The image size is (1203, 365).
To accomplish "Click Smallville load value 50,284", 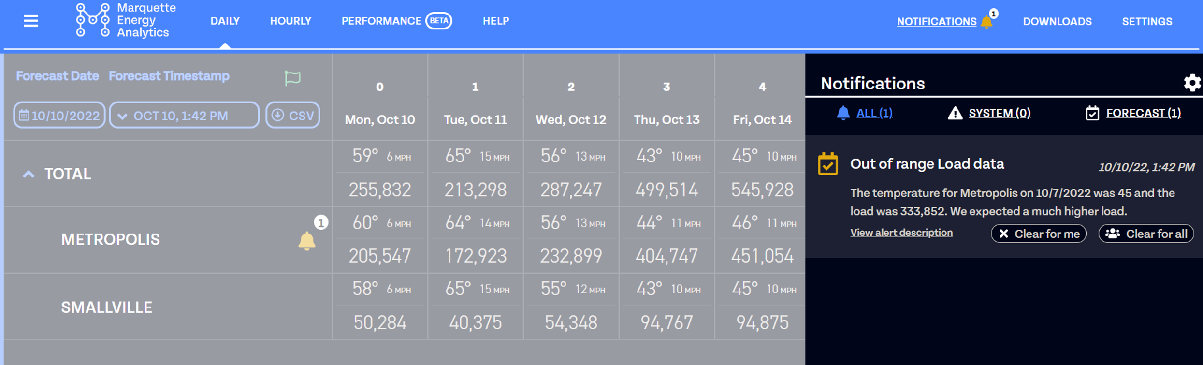I will [x=380, y=323].
